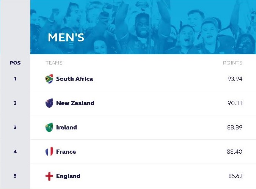The image size is (256, 189).
Task: Click South Africa's 93.94 points value
Action: [235, 79]
